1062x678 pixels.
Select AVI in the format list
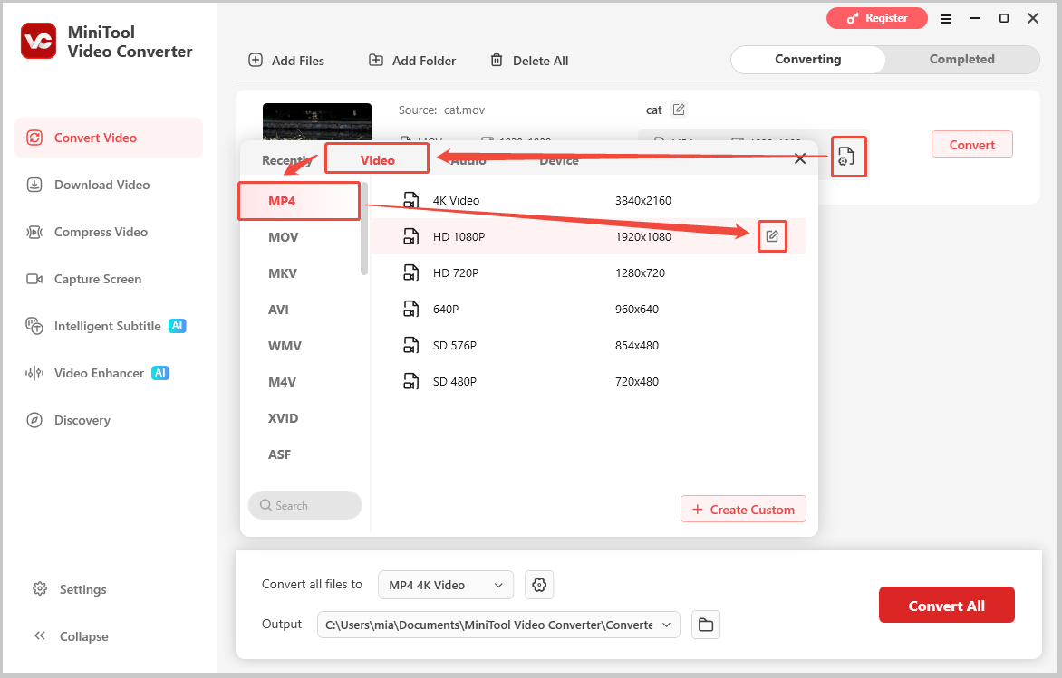point(299,310)
